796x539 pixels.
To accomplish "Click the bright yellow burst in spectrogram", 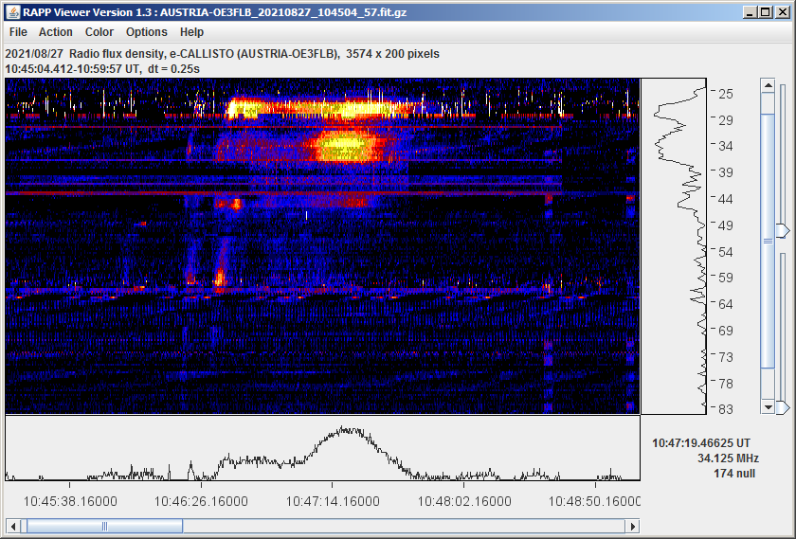I will (x=345, y=146).
